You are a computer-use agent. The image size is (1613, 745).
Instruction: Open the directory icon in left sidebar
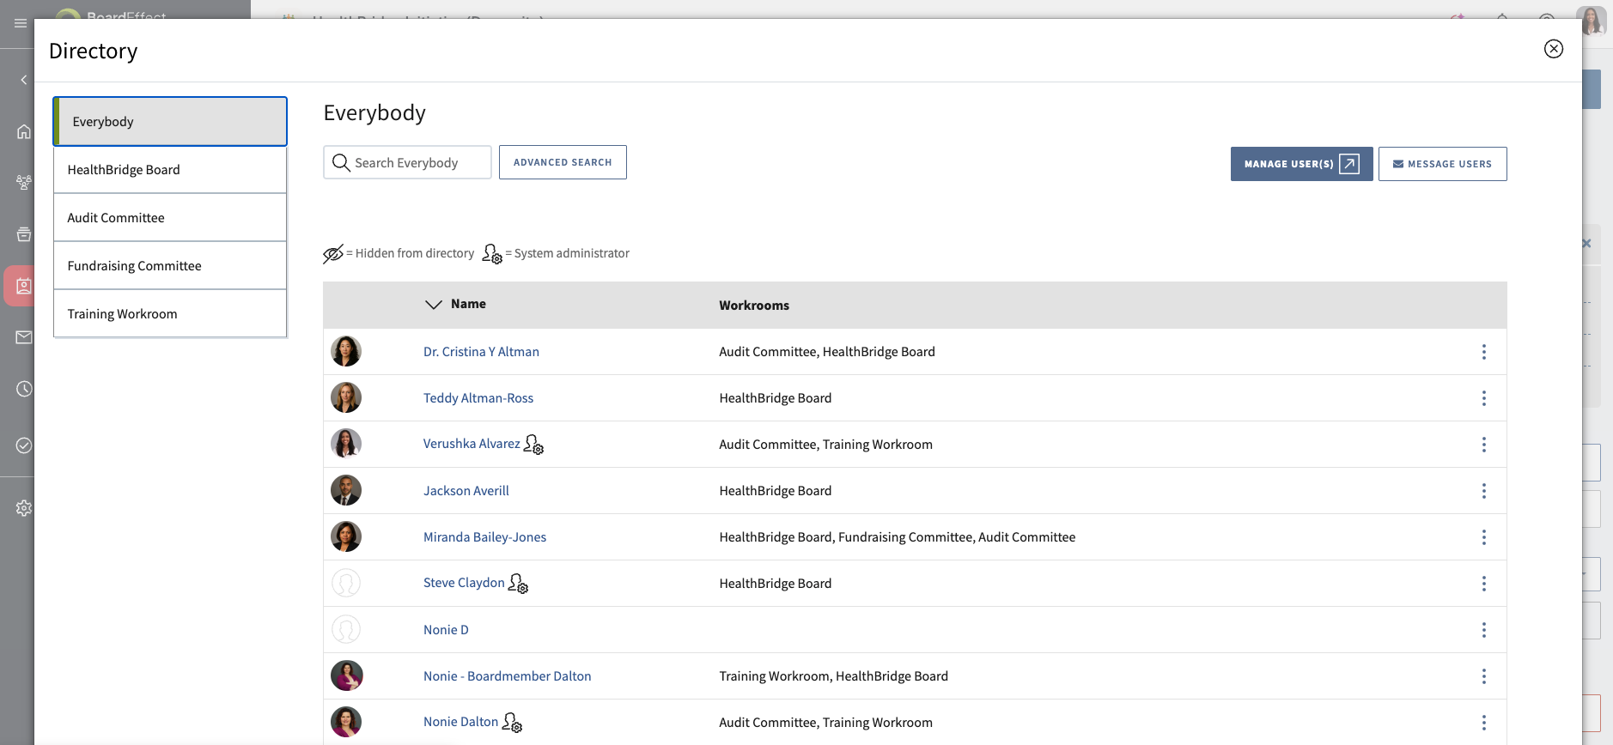[23, 286]
